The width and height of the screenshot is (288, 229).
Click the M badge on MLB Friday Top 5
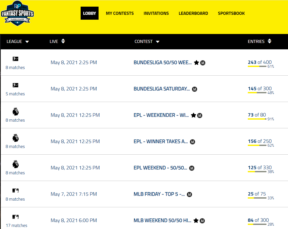coord(189,194)
